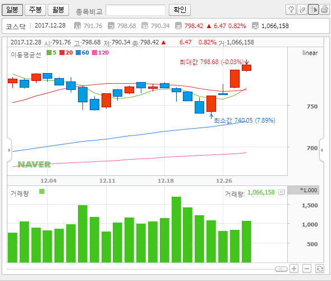Open the chart settings wrench icon
The width and height of the screenshot is (331, 281).
pos(291,10)
